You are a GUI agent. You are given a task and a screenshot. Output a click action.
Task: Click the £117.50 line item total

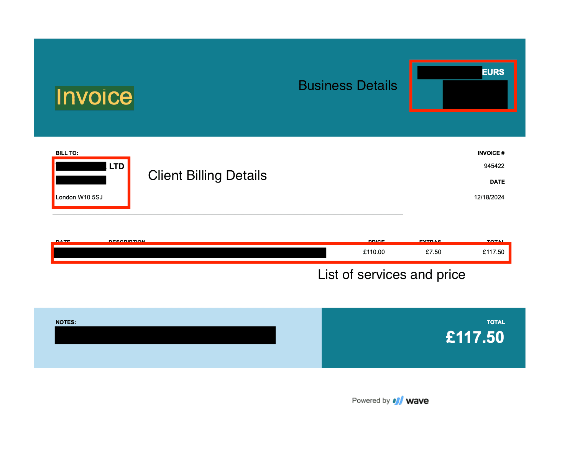493,252
